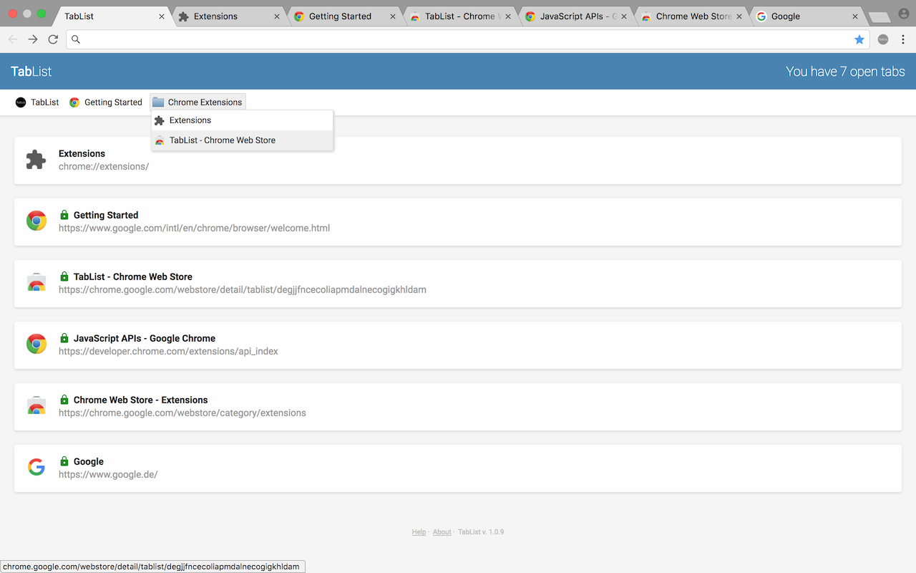This screenshot has height=573, width=916.
Task: Switch to the Chrome Web Store browser tab
Action: point(691,16)
